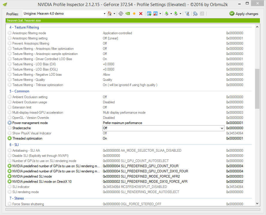Click the SLI_PREDEFINED_GPU_COUNT_FOUR value
The height and width of the screenshot is (215, 266).
point(141,166)
